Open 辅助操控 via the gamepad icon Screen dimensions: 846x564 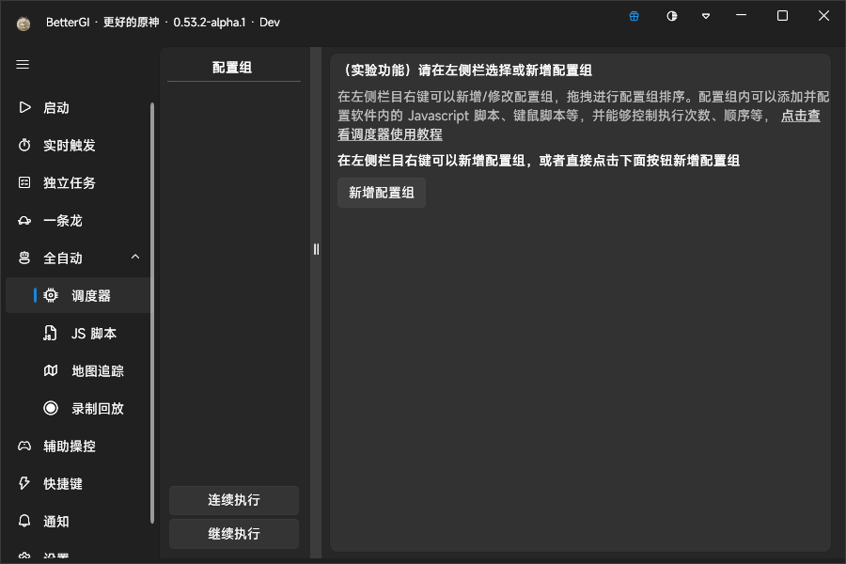[x=25, y=446]
